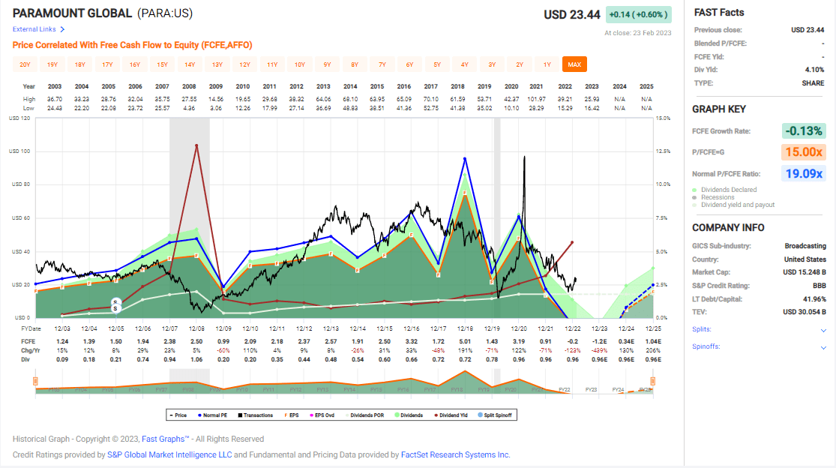Screen dimensions: 836x468
Task: Show the 13Y history
Action: (217, 64)
